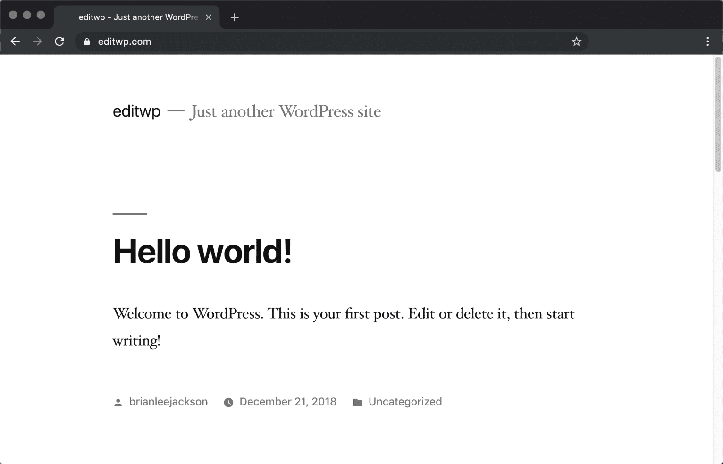723x464 pixels.
Task: Open the Hello world! post
Action: click(x=202, y=252)
